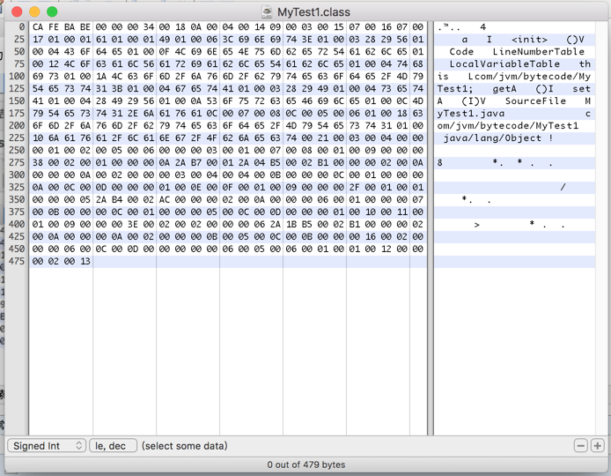Select the 3B byte in the 125 row

point(117,88)
